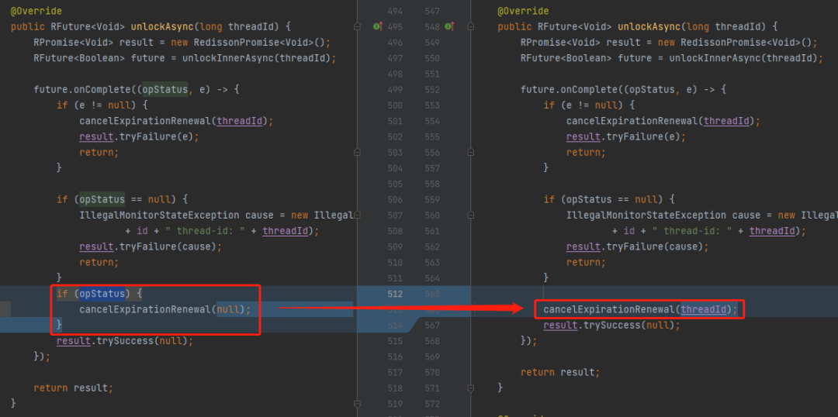The image size is (838, 417).
Task: Click line number 572 in the gutter
Action: click(x=432, y=404)
